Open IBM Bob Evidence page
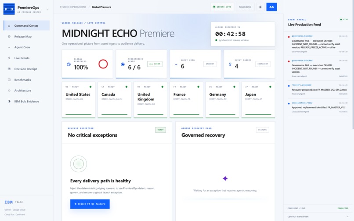This screenshot has width=354, height=221. tap(27, 101)
